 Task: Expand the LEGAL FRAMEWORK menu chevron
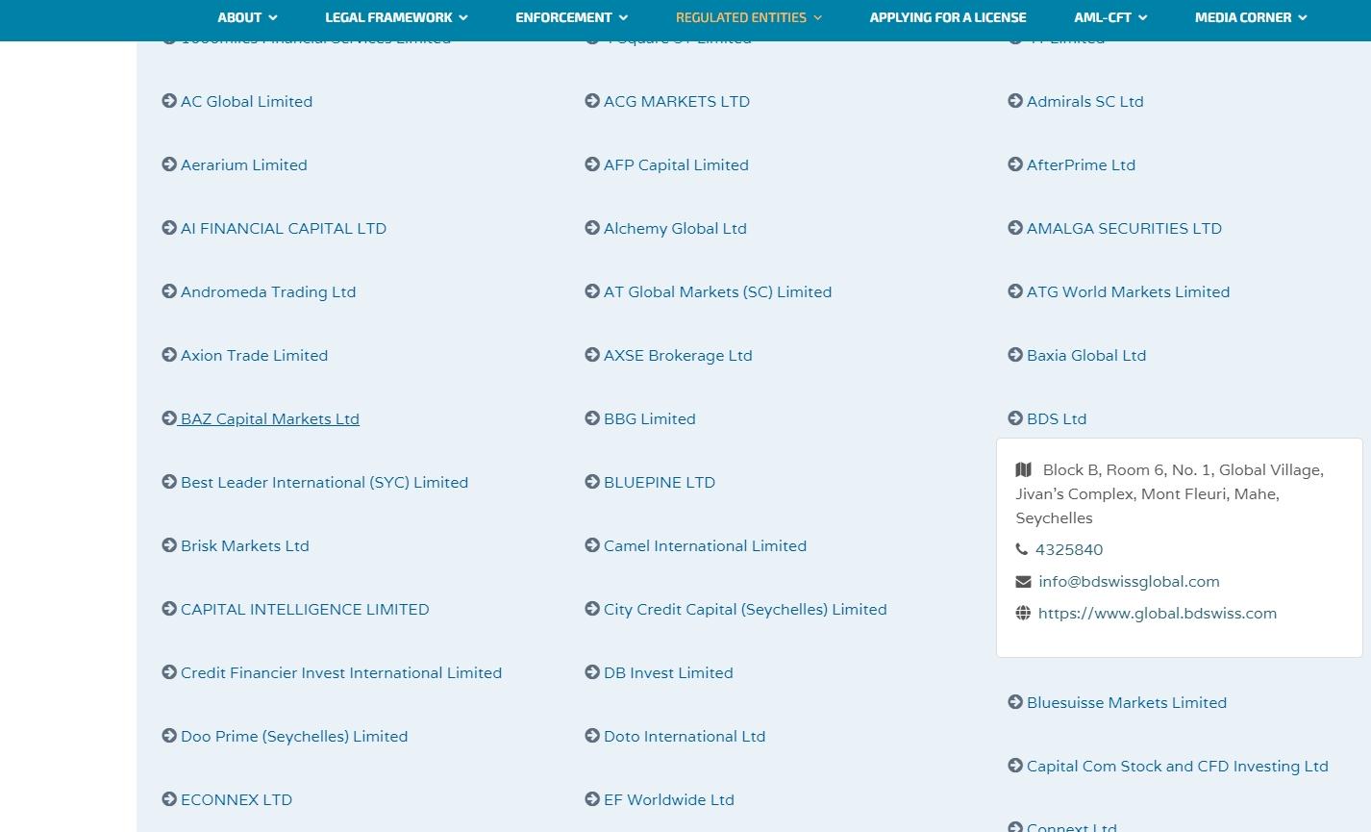pyautogui.click(x=462, y=17)
